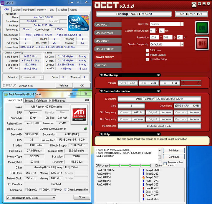Select the GPU : OCCT test button
212x204 pixels.
pos(107,41)
